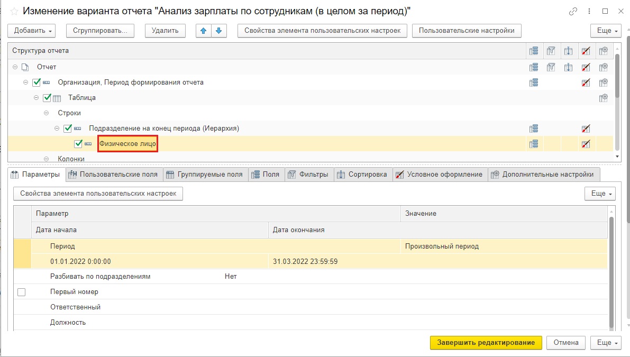Switch to the Параметры tab

[x=36, y=175]
